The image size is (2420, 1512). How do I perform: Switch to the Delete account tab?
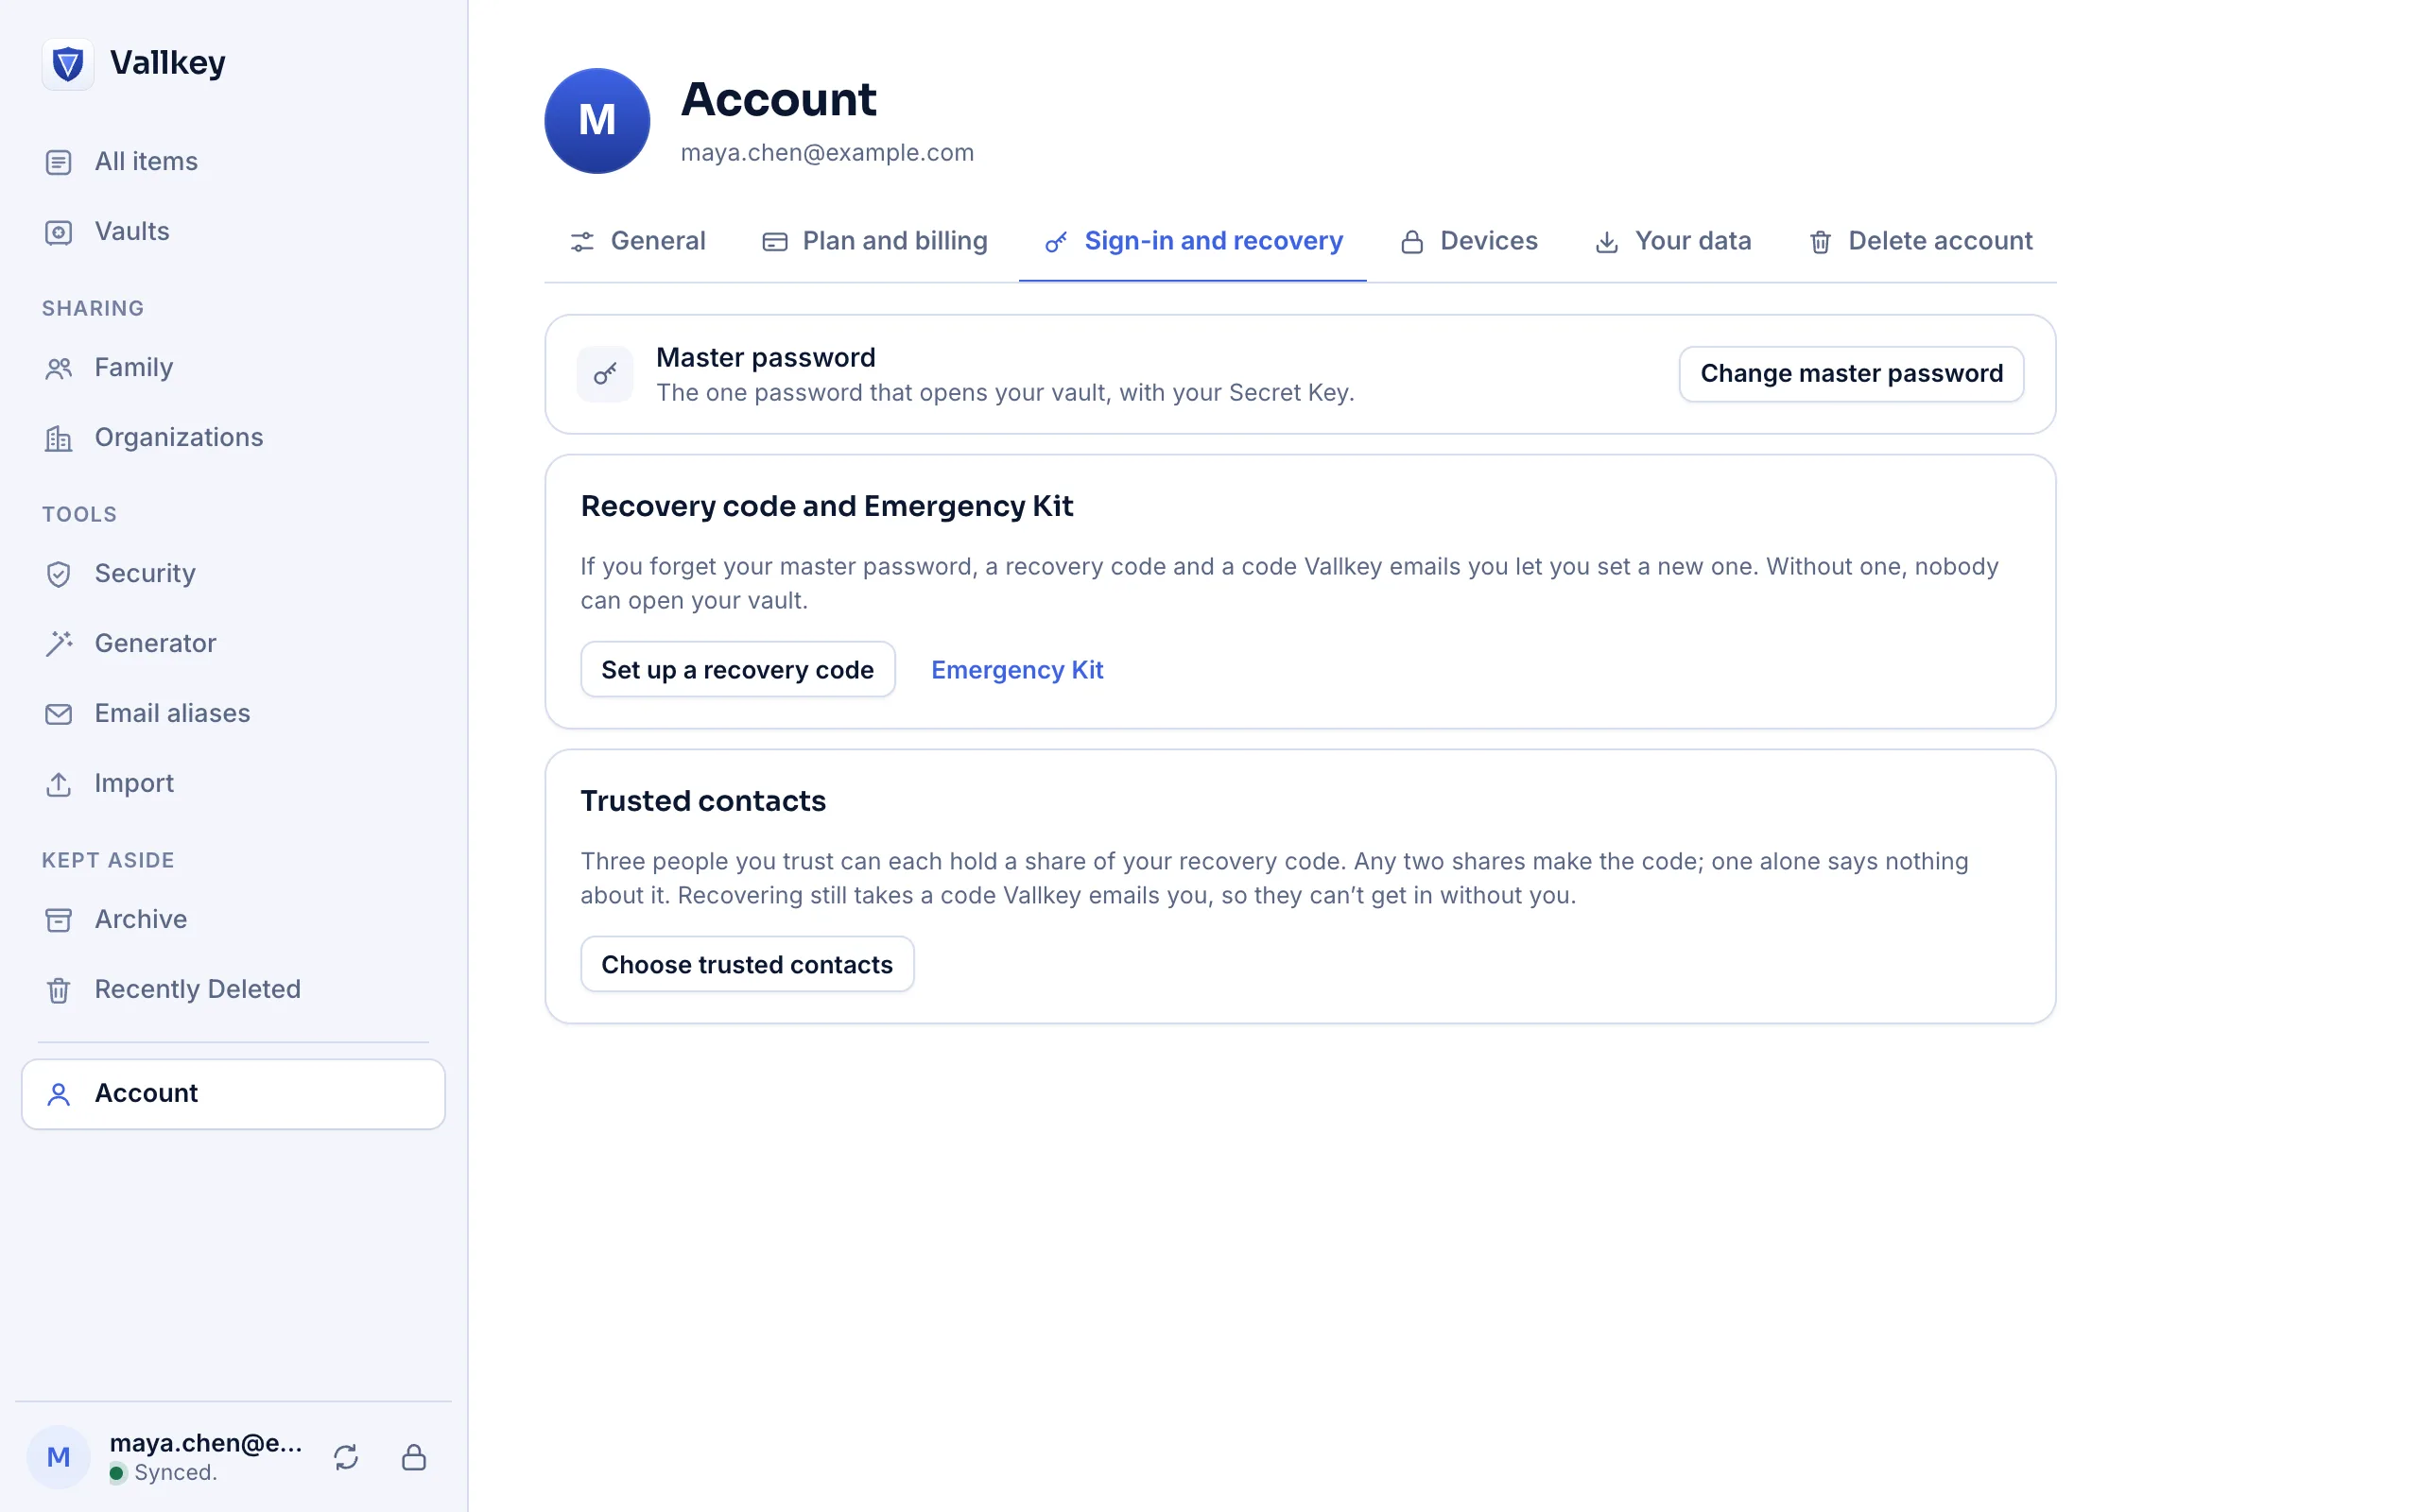tap(1920, 241)
